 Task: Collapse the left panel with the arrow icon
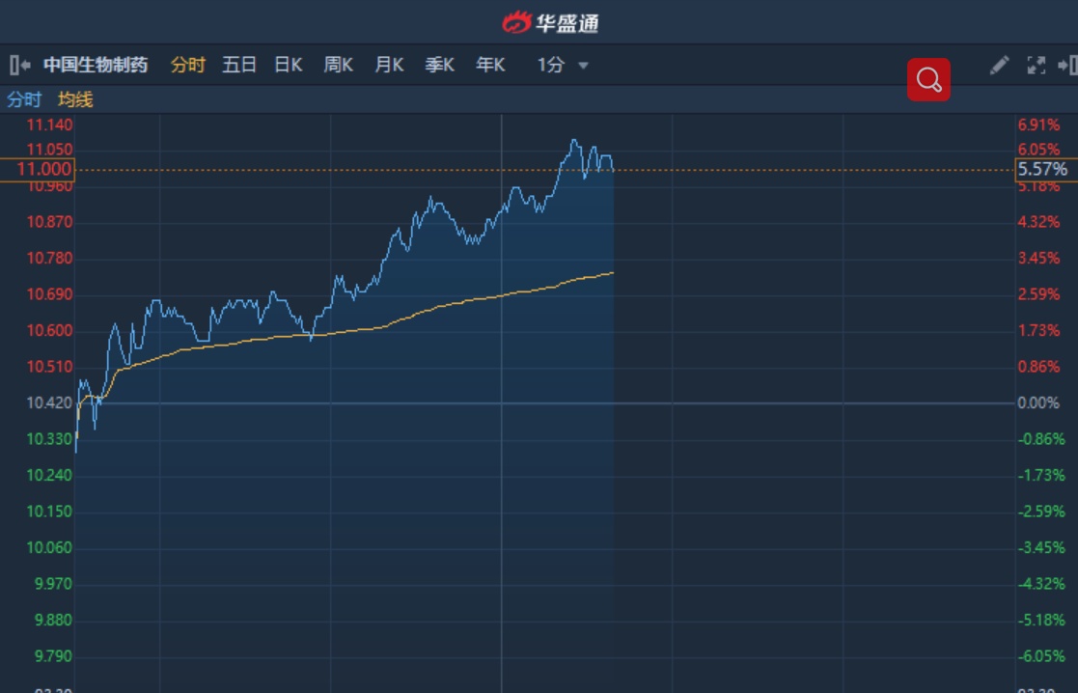click(19, 66)
